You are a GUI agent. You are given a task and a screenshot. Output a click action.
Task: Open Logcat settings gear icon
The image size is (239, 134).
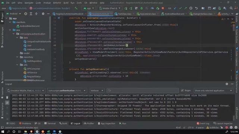(x=227, y=84)
